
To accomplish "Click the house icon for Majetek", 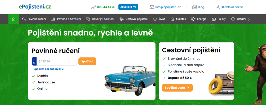I will pyautogui.click(x=172, y=19).
